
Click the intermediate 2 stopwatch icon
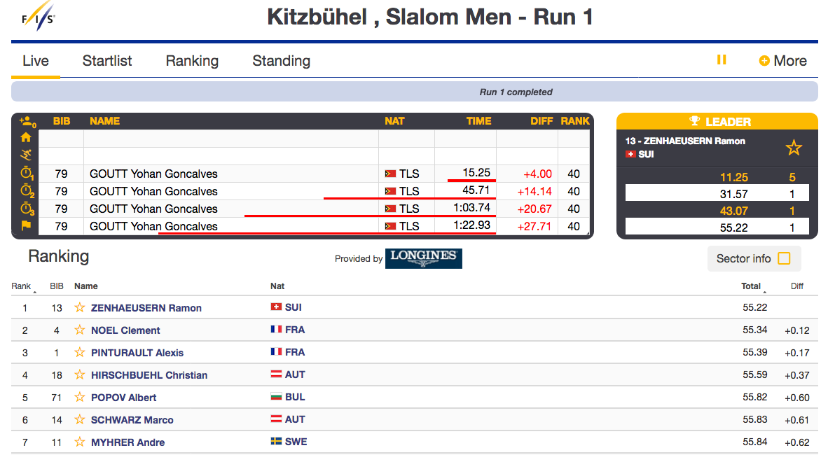coord(27,190)
